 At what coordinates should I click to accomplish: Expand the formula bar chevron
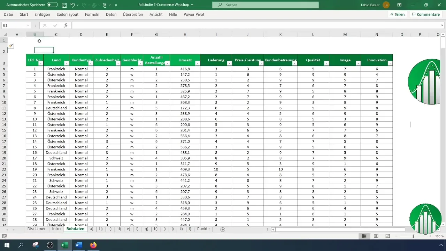443,25
